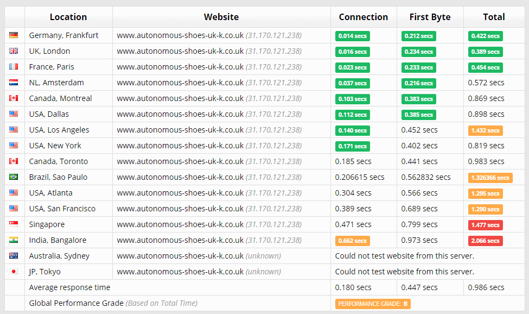The image size is (529, 314).
Task: Click the orange 1.290 secs badge
Action: point(486,209)
